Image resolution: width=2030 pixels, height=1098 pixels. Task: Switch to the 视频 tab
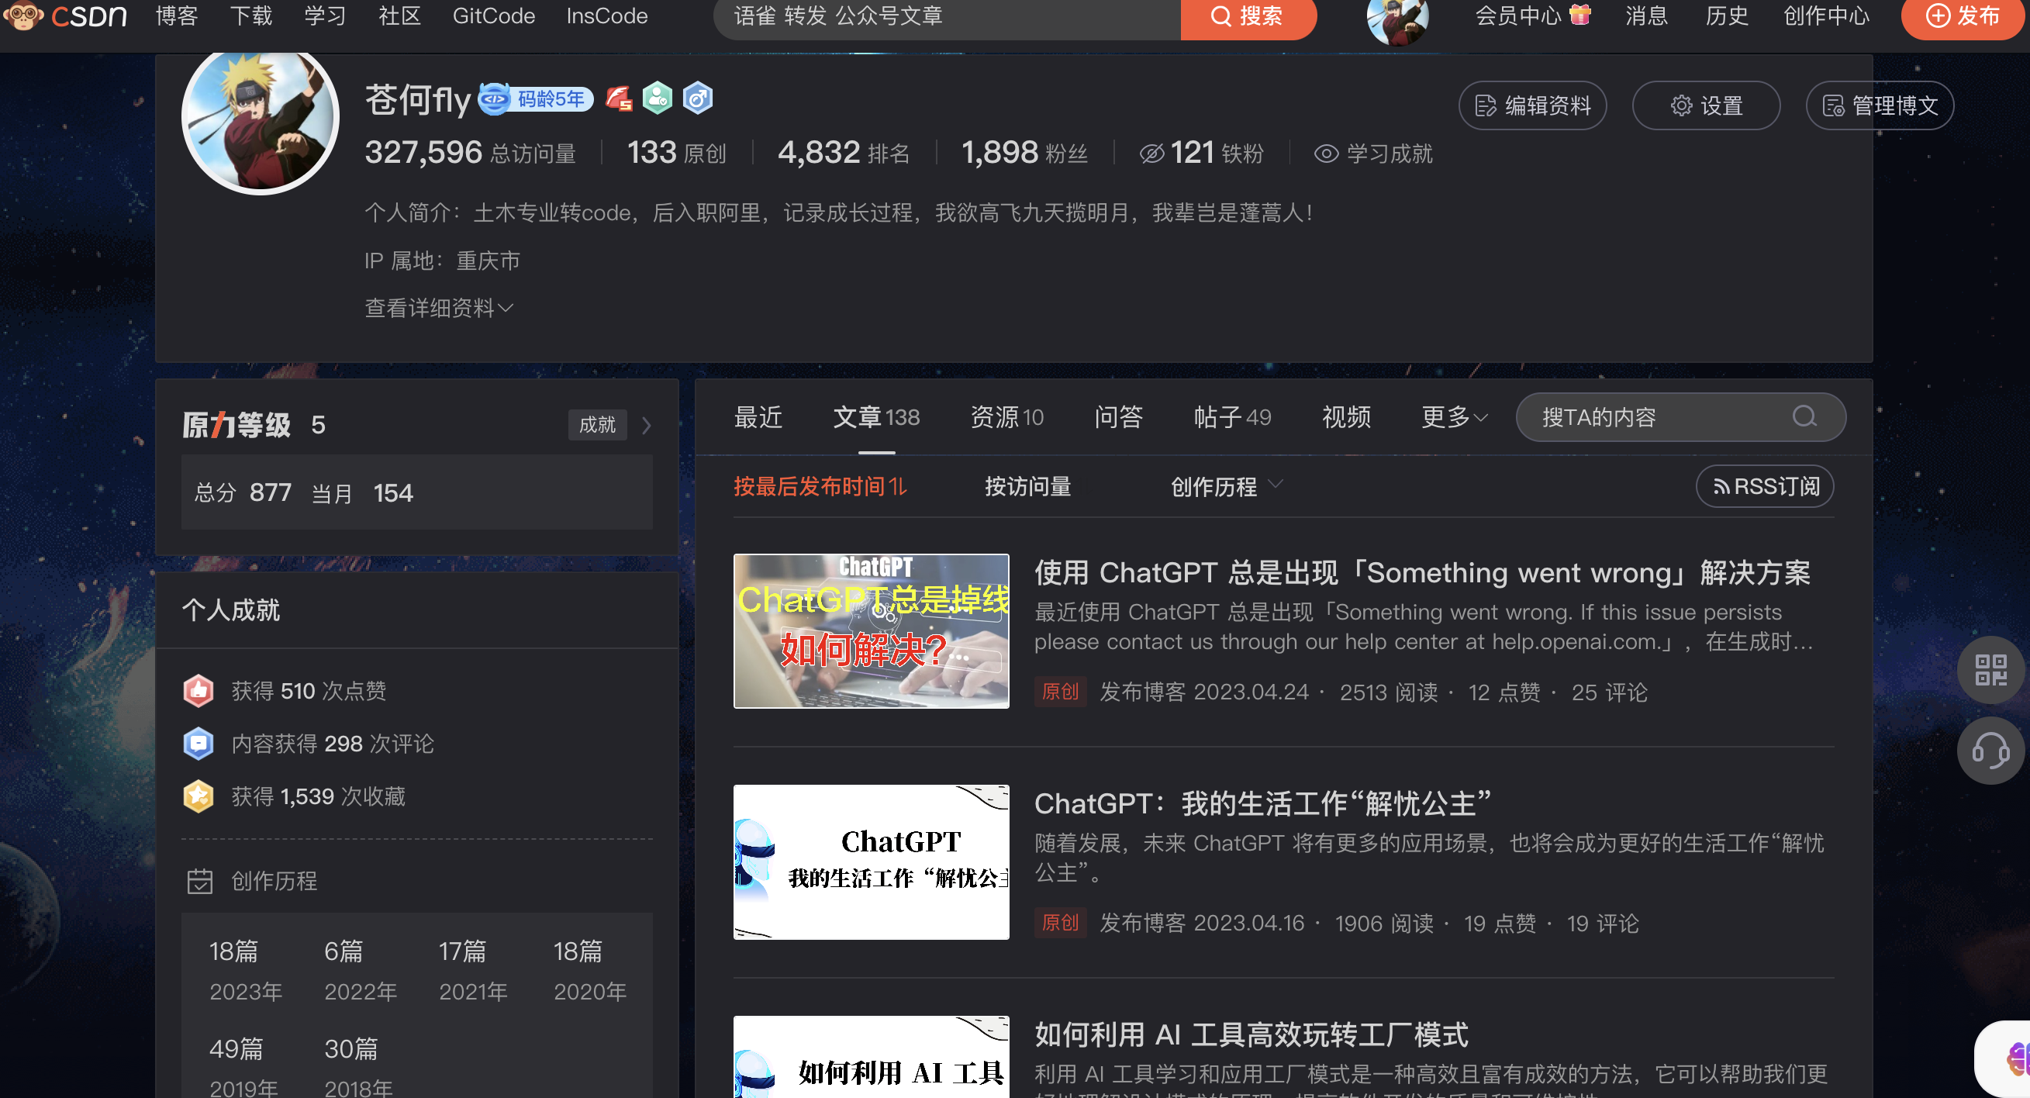(x=1346, y=417)
